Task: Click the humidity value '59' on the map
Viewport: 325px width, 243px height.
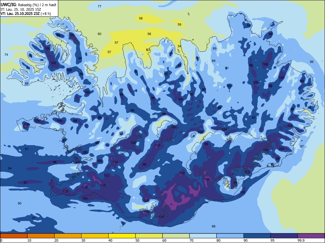Action: [x=179, y=24]
